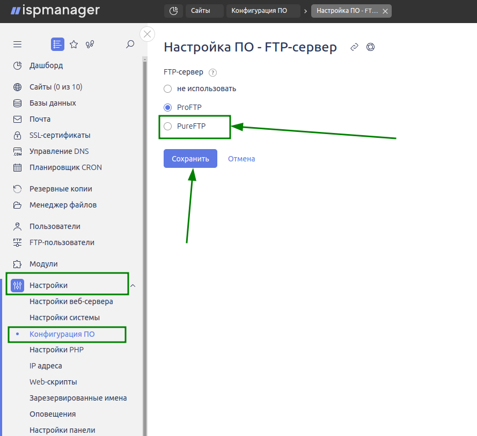
Task: Open Пользователи menu item
Action: (55, 226)
